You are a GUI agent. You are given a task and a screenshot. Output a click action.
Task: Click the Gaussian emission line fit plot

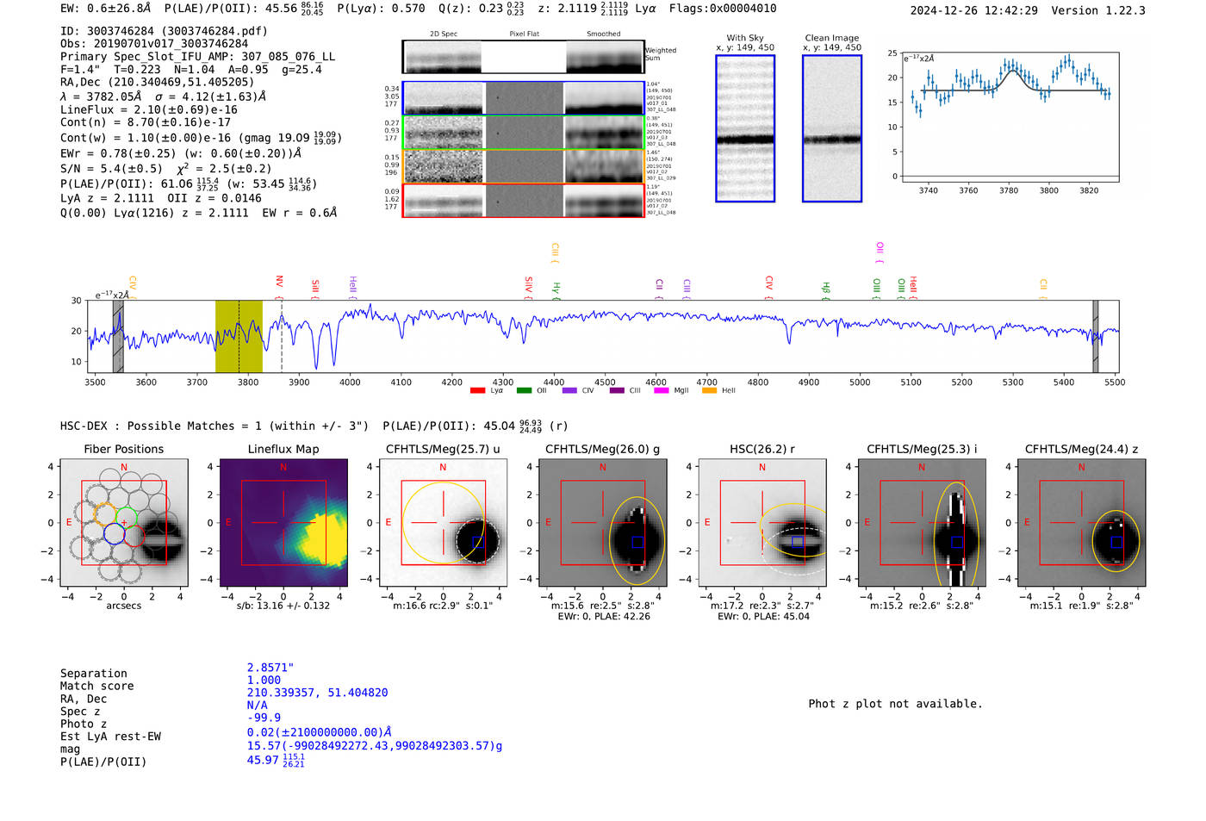pyautogui.click(x=1009, y=116)
